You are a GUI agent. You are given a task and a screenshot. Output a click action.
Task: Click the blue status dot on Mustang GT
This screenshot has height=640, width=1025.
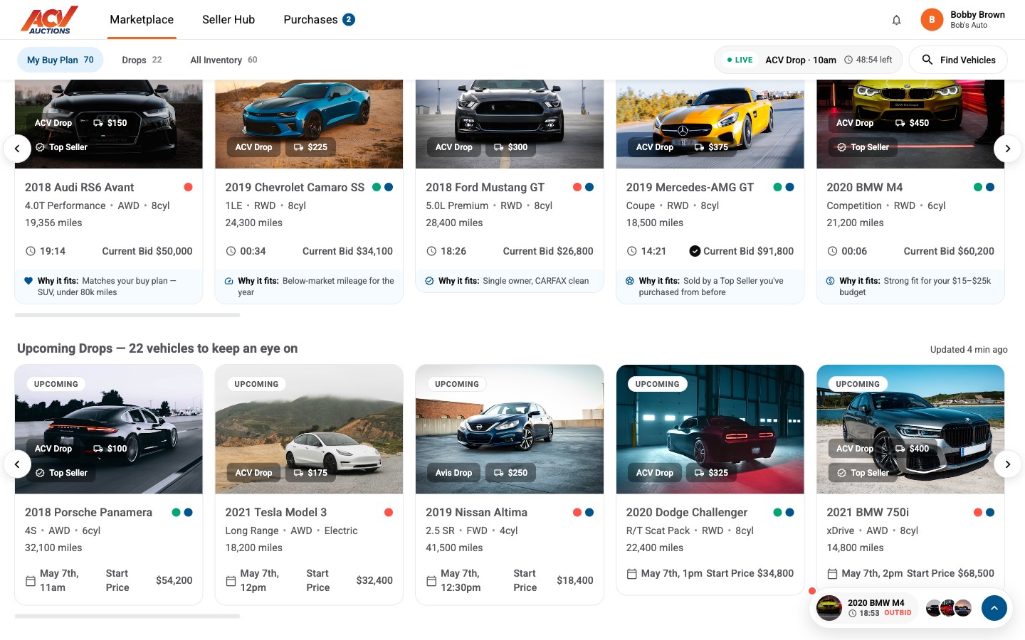pyautogui.click(x=589, y=187)
